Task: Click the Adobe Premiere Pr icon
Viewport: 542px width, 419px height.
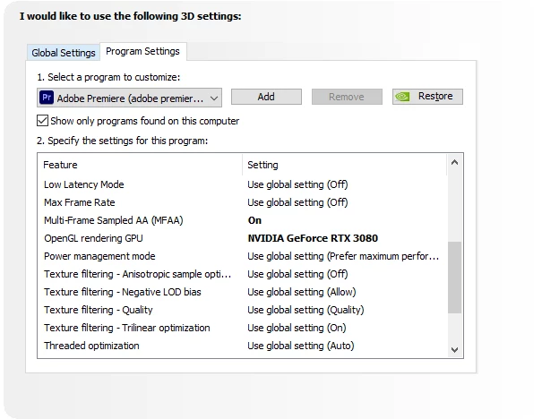Action: [x=47, y=98]
